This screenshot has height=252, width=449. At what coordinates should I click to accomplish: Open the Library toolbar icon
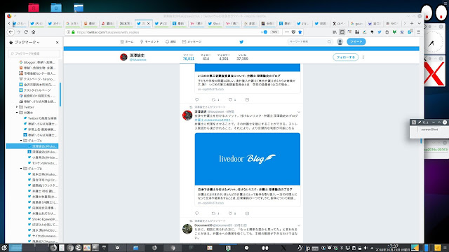tap(335, 32)
